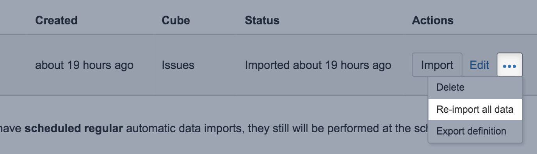The width and height of the screenshot is (537, 154).
Task: Click the Actions column header
Action: pyautogui.click(x=432, y=20)
